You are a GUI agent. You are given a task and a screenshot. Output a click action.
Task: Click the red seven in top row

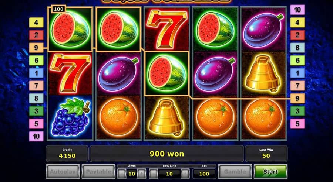click(x=166, y=29)
